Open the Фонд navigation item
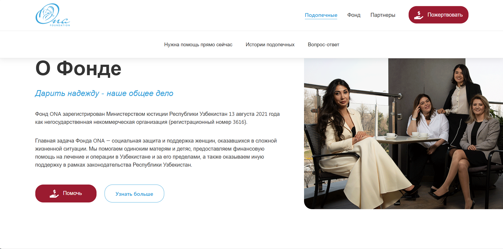This screenshot has width=503, height=249. point(354,15)
